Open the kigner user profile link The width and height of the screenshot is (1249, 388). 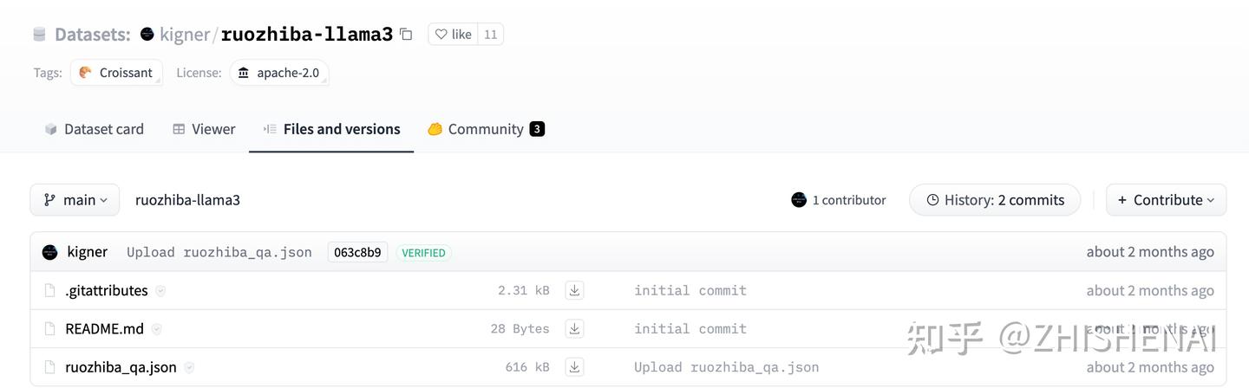click(x=184, y=35)
